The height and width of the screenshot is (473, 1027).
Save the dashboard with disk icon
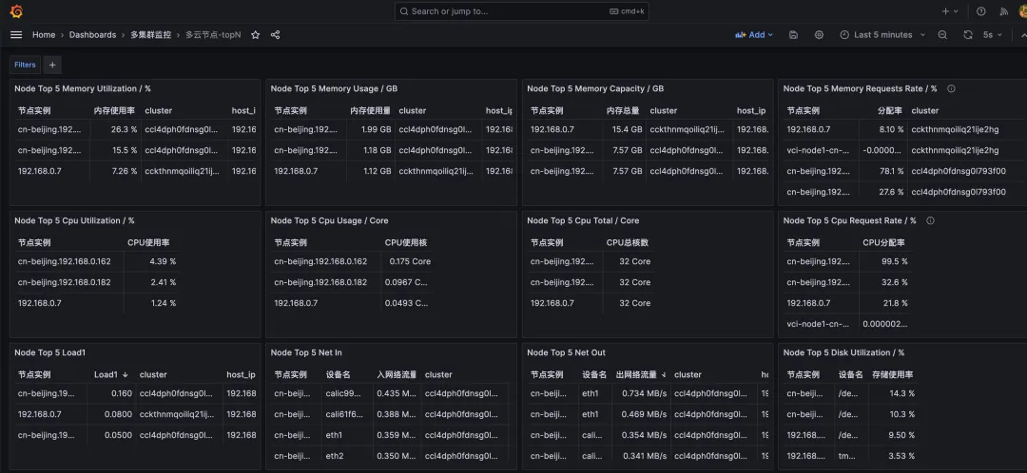pyautogui.click(x=794, y=35)
